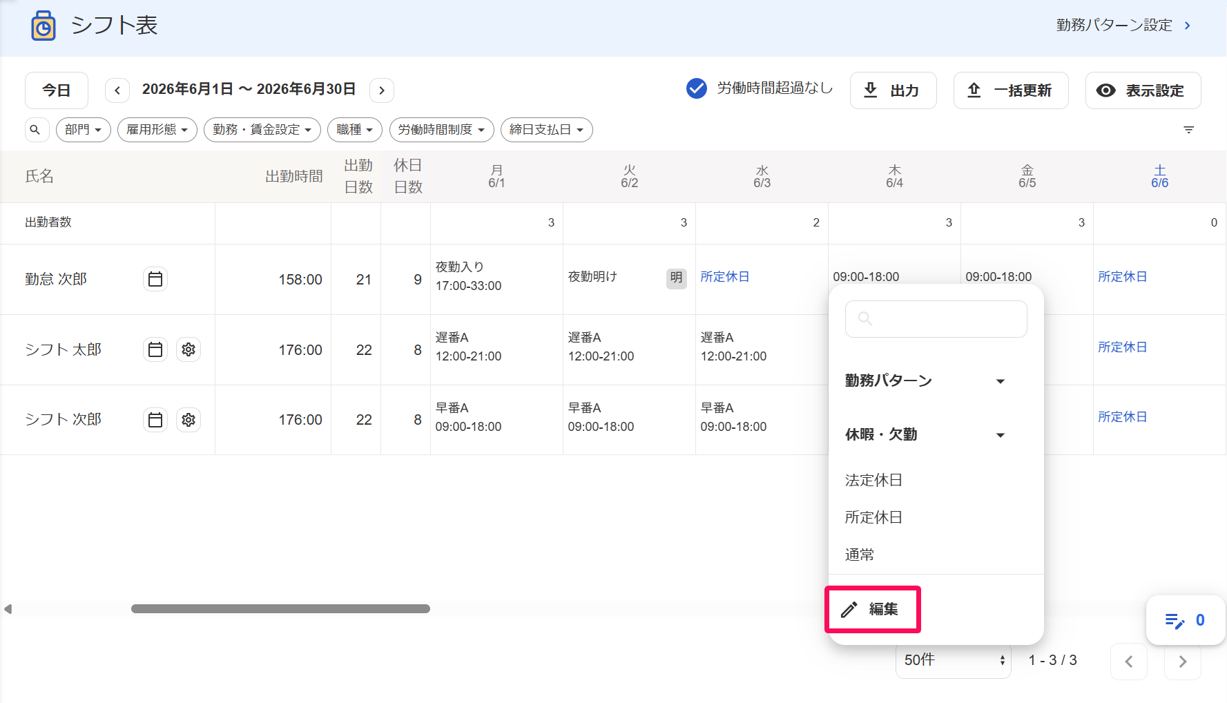Click the 土 6/6 column header
Image resolution: width=1227 pixels, height=703 pixels.
(x=1160, y=177)
